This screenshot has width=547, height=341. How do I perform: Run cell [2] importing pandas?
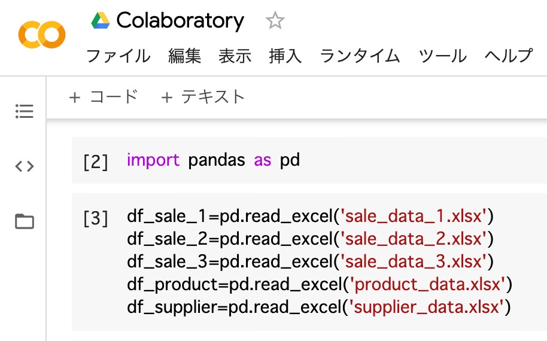pyautogui.click(x=96, y=162)
